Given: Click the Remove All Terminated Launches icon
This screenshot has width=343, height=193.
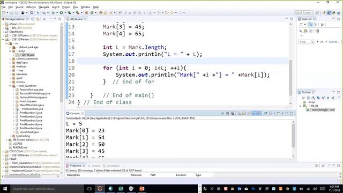Looking at the screenshot, I should pyautogui.click(x=233, y=113).
